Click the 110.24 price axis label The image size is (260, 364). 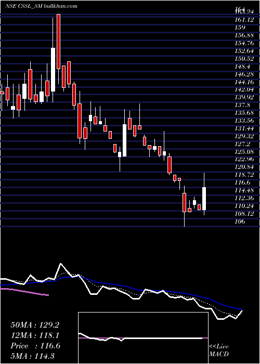[x=244, y=206]
